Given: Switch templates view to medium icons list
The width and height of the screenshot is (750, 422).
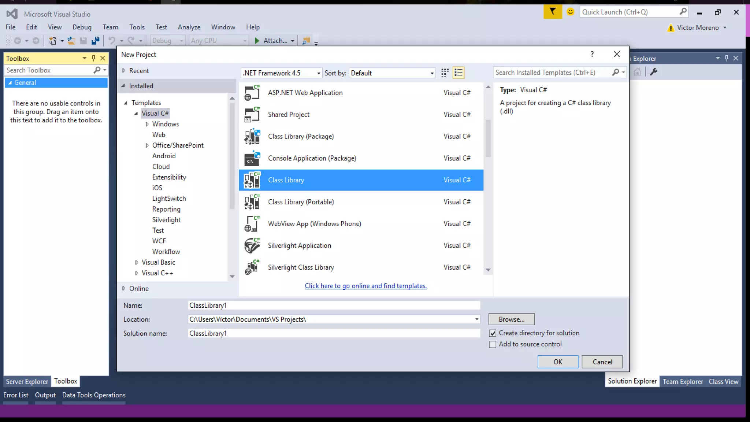Looking at the screenshot, I should pyautogui.click(x=458, y=73).
